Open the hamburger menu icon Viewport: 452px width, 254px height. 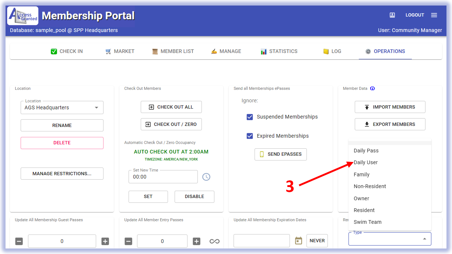coord(434,15)
